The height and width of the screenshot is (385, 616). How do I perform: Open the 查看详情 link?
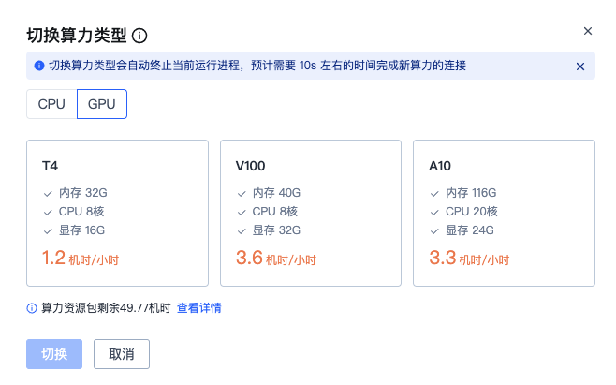199,307
